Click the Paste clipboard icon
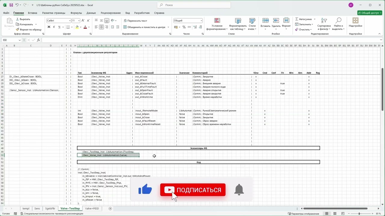The height and width of the screenshot is (216, 385). pyautogui.click(x=9, y=21)
